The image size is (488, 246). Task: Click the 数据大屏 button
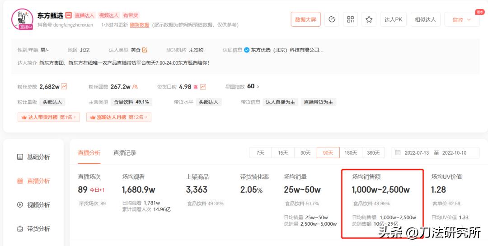click(305, 19)
